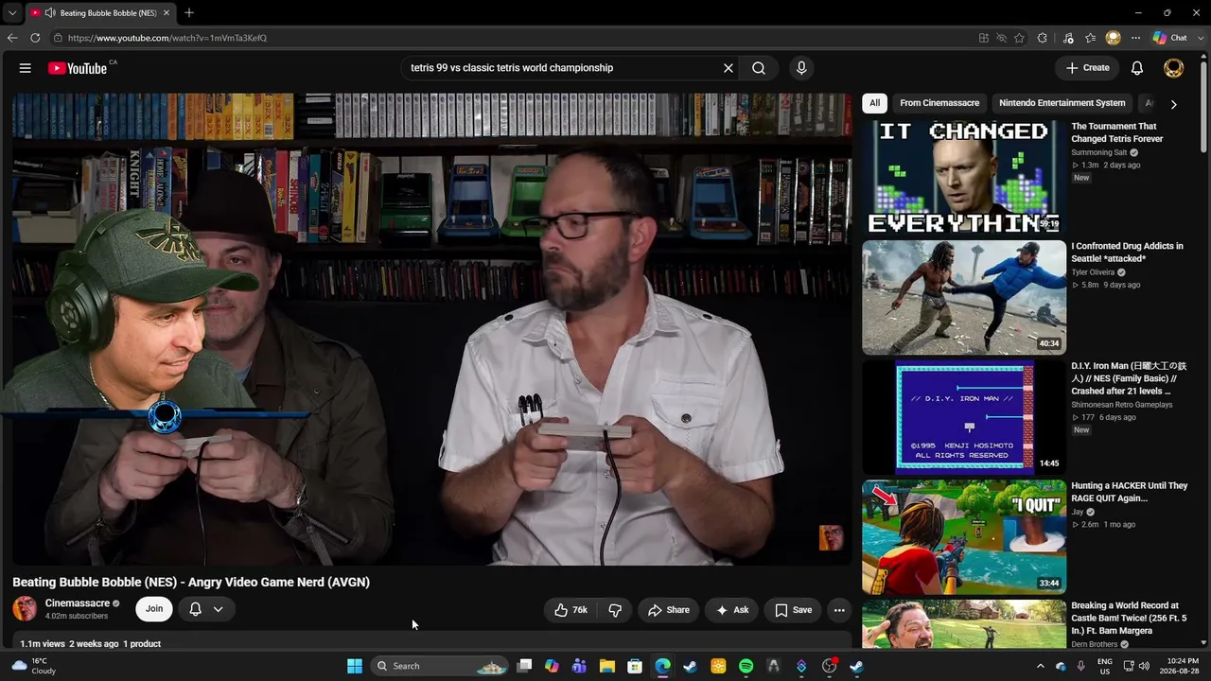Select the Nintendo Entertainment System chip
This screenshot has width=1211, height=681.
(x=1062, y=103)
